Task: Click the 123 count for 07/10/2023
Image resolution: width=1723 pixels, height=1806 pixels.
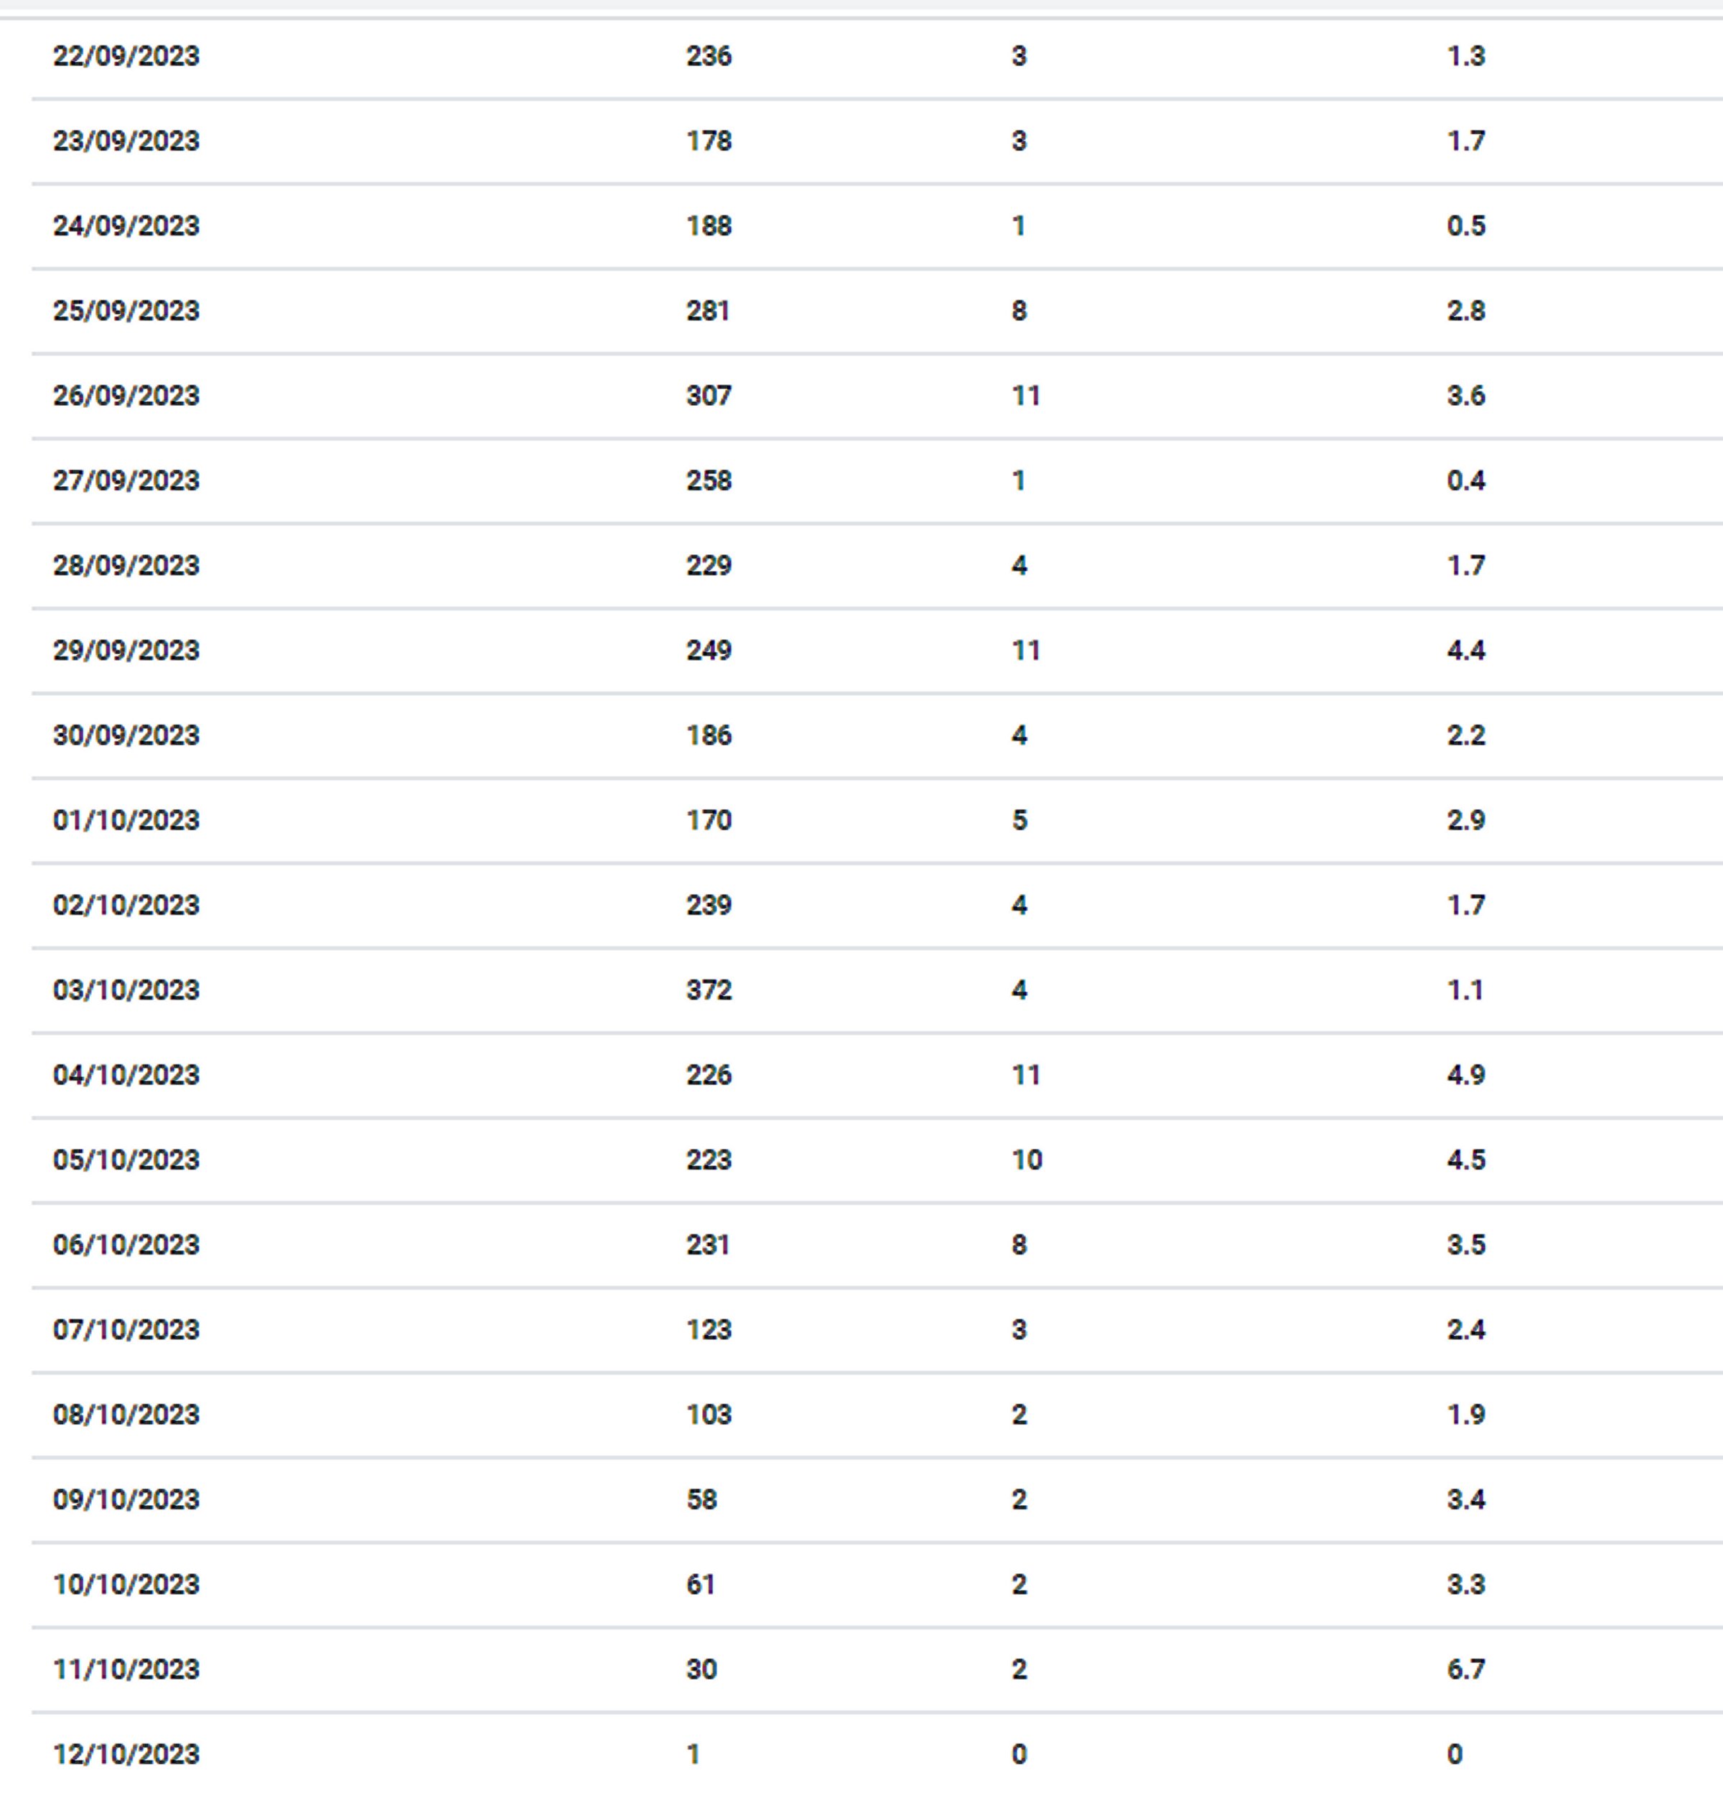Action: [708, 1329]
